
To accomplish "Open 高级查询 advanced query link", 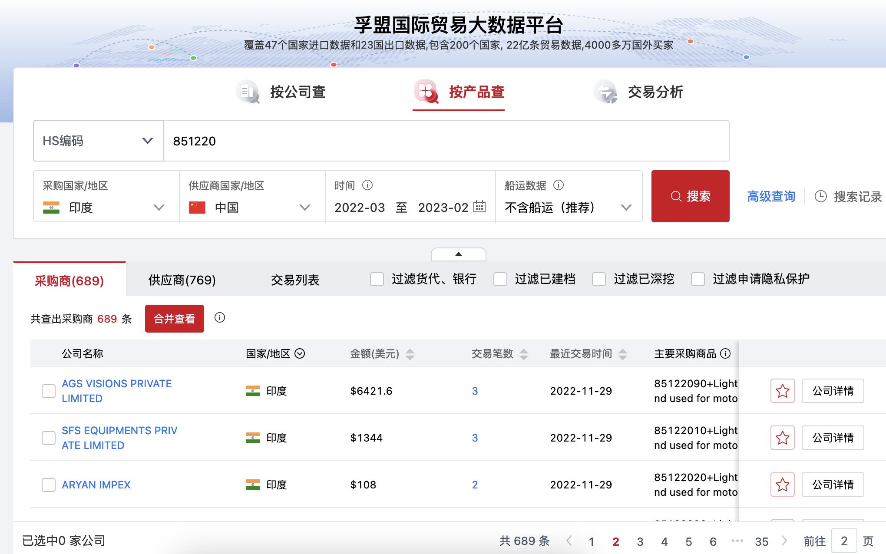I will tap(771, 196).
